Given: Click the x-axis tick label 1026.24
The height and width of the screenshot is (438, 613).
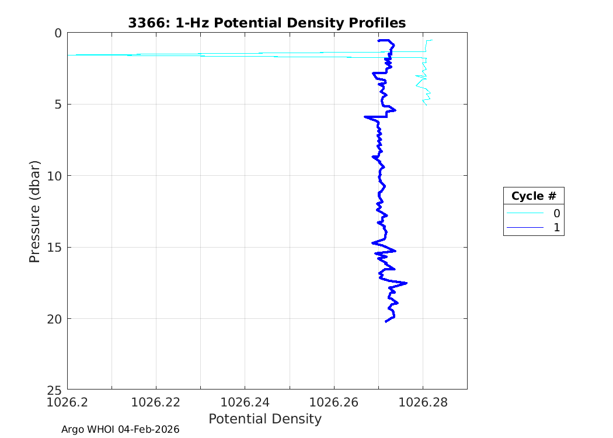Looking at the screenshot, I should pyautogui.click(x=245, y=403).
